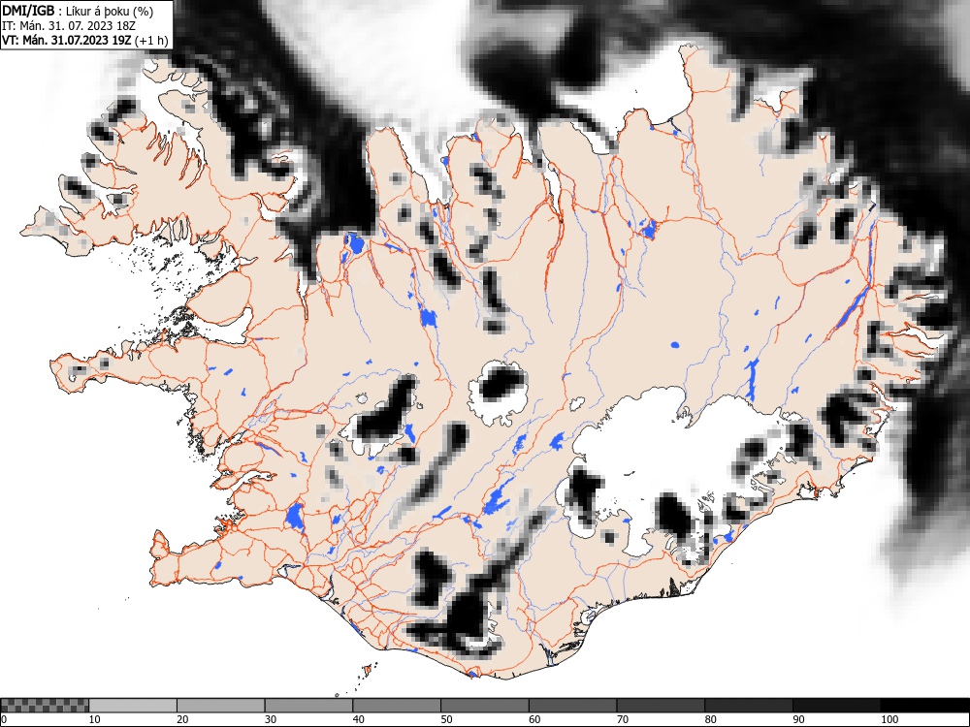
Task: Click the legend label '0'
Action: pyautogui.click(x=4, y=719)
